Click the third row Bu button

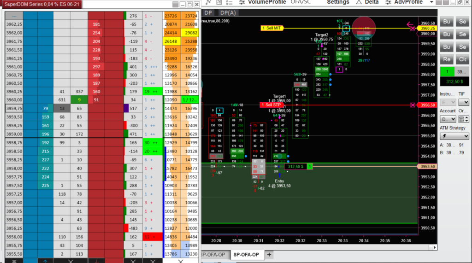tap(446, 47)
